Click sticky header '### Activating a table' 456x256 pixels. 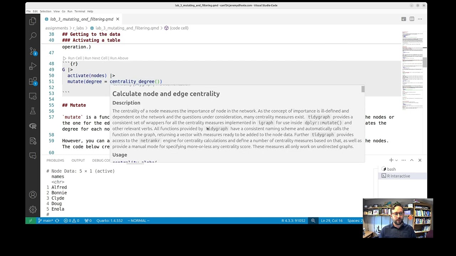click(x=91, y=41)
